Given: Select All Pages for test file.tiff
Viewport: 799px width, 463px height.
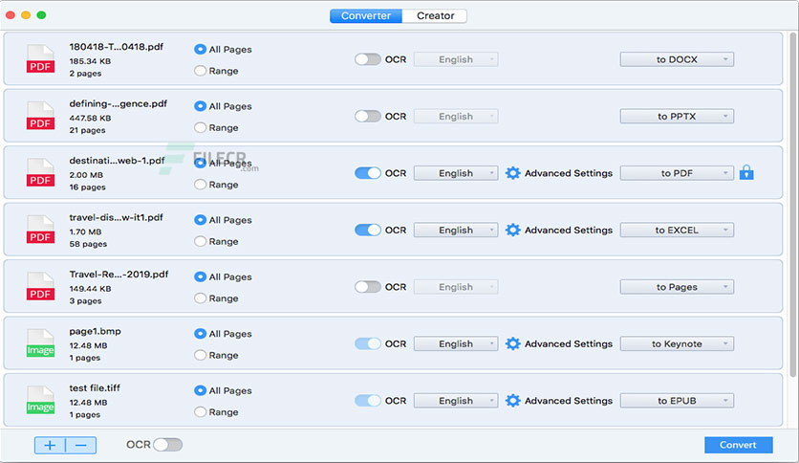Looking at the screenshot, I should pos(201,390).
